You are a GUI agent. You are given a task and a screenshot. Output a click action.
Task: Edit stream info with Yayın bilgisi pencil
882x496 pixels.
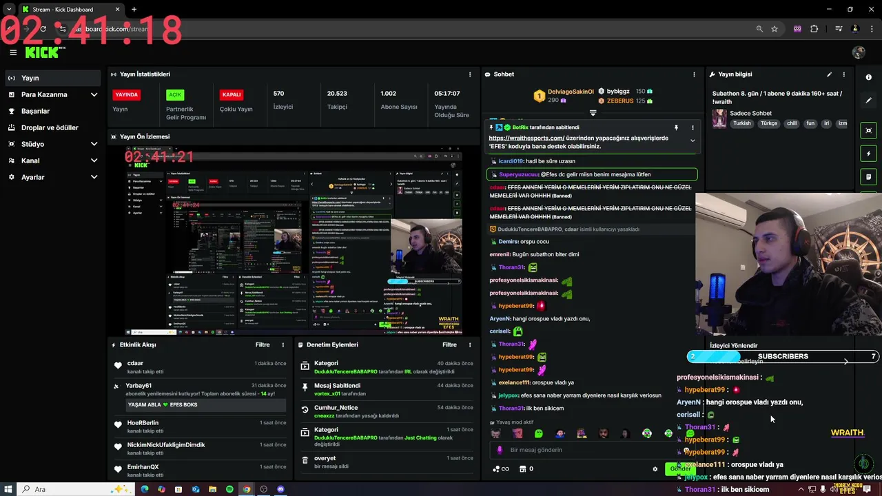[829, 74]
